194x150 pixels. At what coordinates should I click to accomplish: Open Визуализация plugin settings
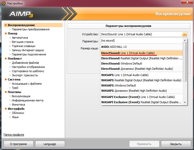coord(21,96)
